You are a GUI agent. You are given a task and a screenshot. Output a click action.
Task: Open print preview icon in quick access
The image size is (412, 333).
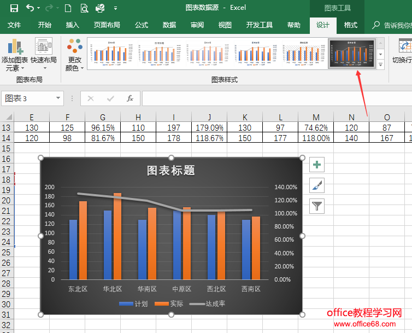coord(84,8)
